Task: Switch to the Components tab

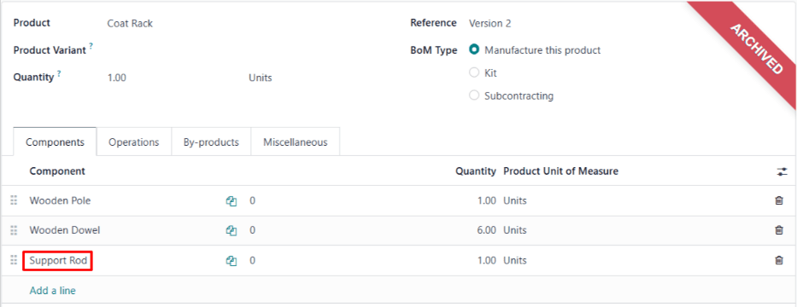Action: click(55, 142)
